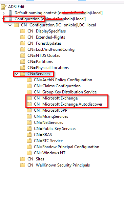The width and height of the screenshot is (124, 199).
Task: Choose the CN=RTC Service entry
Action: tap(48, 141)
